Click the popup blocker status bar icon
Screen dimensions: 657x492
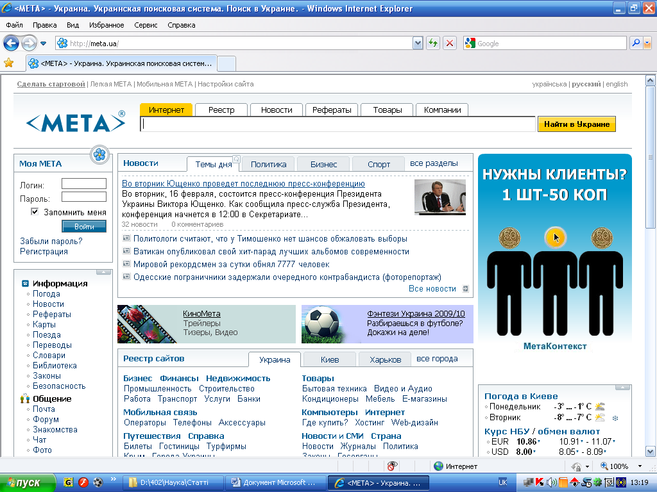point(392,466)
